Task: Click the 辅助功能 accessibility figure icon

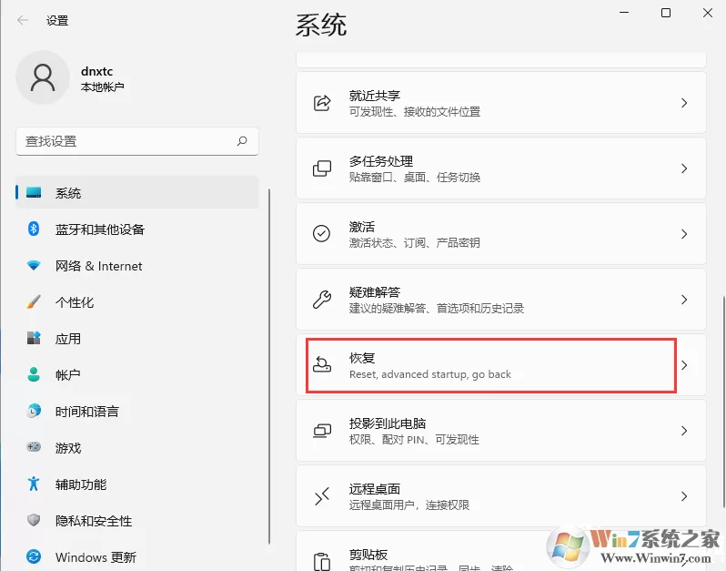Action: click(x=34, y=484)
